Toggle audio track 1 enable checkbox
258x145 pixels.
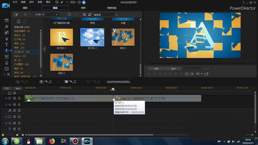[x=14, y=104]
